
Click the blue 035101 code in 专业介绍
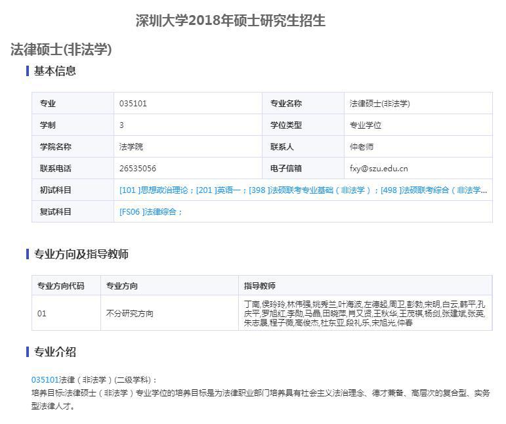click(x=45, y=379)
